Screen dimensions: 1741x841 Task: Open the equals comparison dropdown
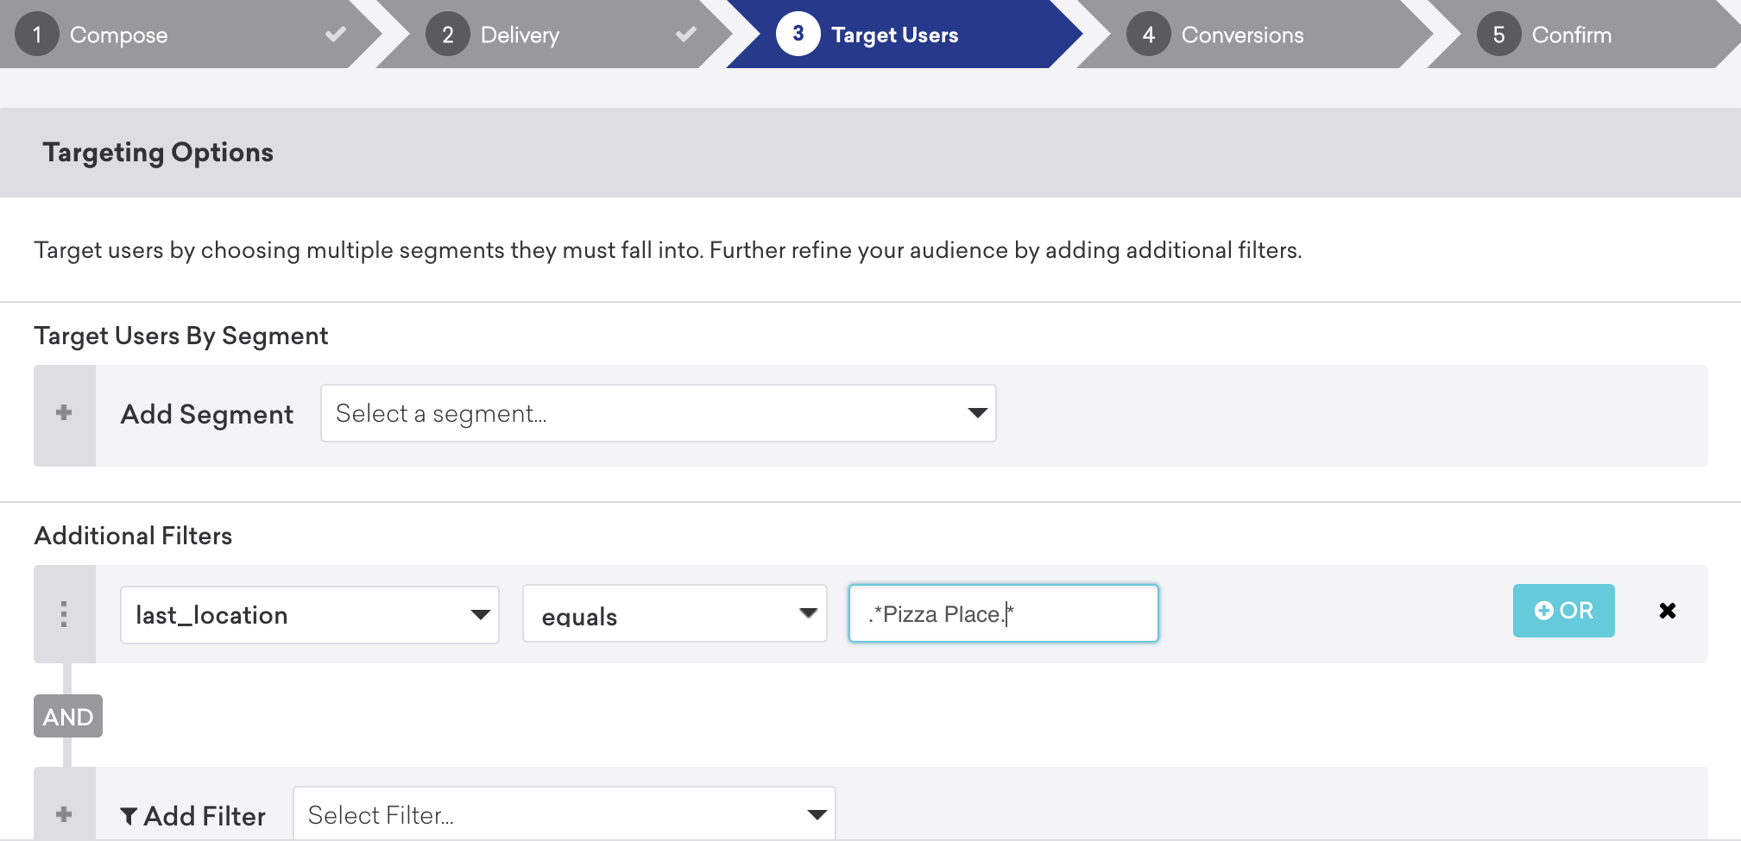click(x=675, y=613)
